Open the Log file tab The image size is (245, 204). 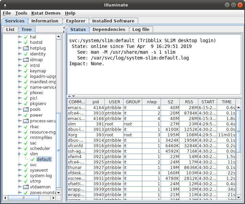coord(141,30)
